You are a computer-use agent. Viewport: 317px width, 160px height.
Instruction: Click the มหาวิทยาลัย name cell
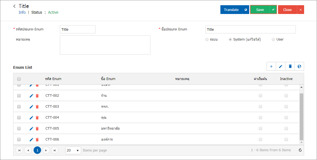coord(111,128)
